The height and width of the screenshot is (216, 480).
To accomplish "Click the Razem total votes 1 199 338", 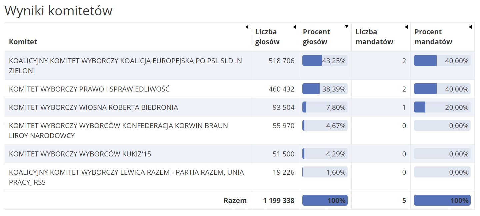I will pos(279,200).
